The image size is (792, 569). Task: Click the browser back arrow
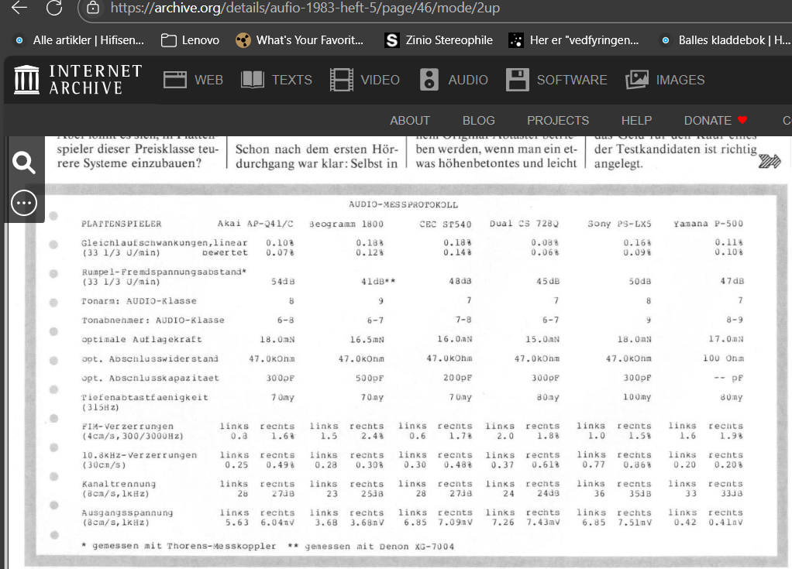click(19, 8)
